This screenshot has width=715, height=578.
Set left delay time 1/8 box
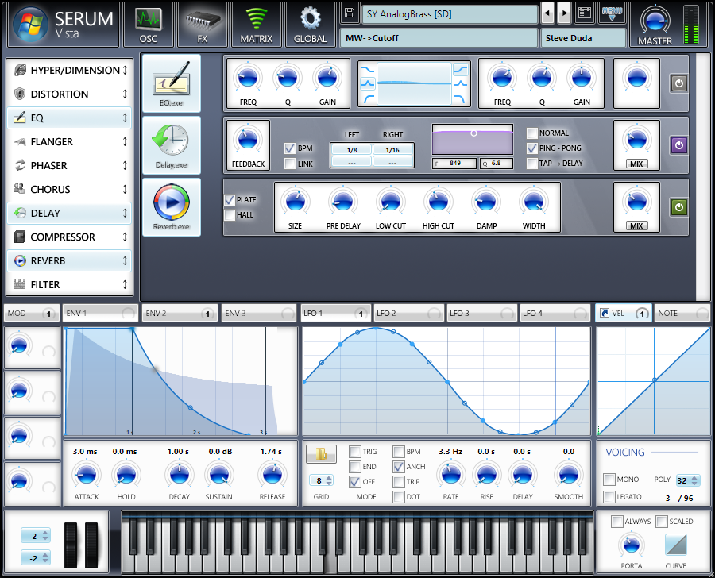[x=352, y=149]
